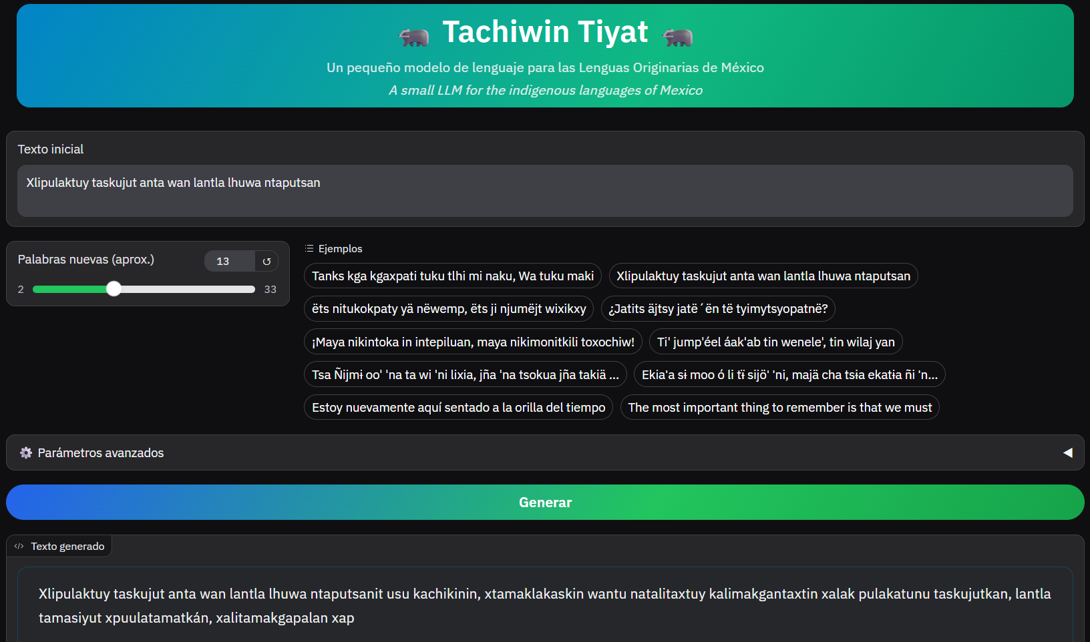Click the slider minimum value 2
Screen dimensions: 1090x642
[21, 289]
